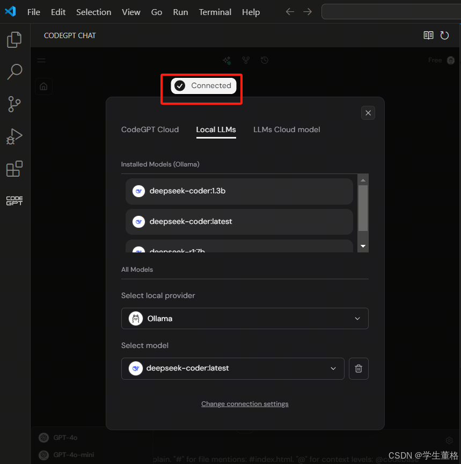Open the File menu
Screen dimensions: 461x464
[x=34, y=12]
